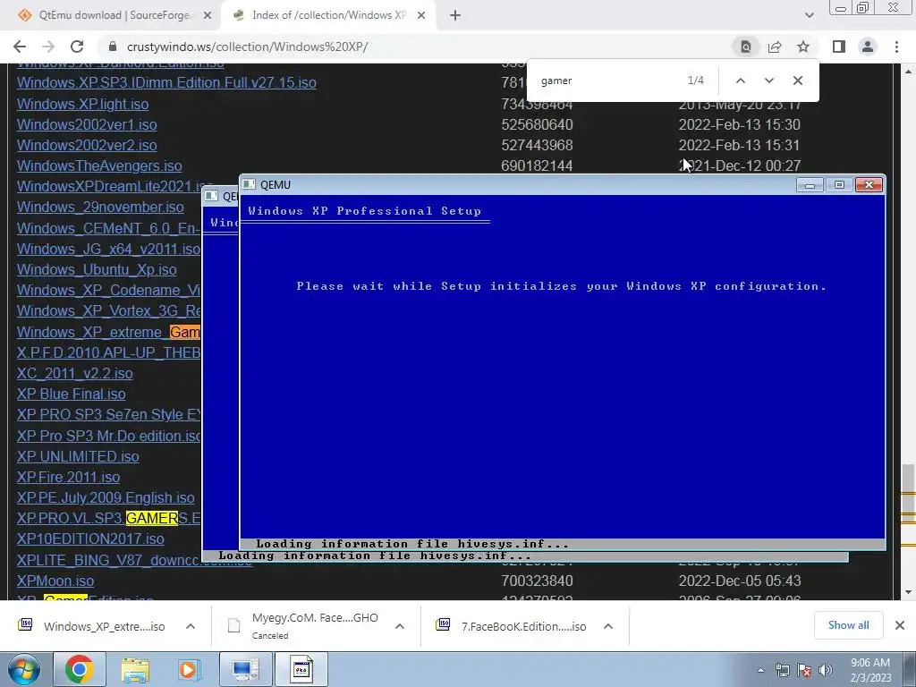
Task: Open XC_2011_v2.2.iso link
Action: [75, 373]
